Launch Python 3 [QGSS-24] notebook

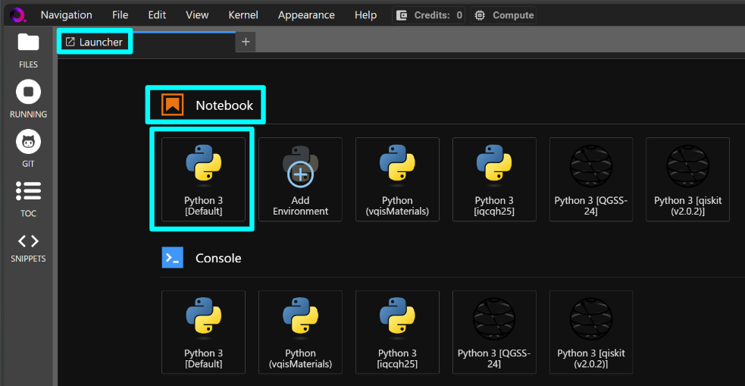tap(591, 179)
